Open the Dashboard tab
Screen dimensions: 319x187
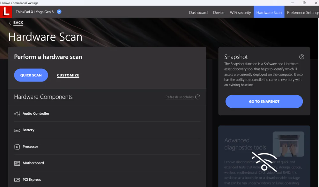pyautogui.click(x=198, y=12)
